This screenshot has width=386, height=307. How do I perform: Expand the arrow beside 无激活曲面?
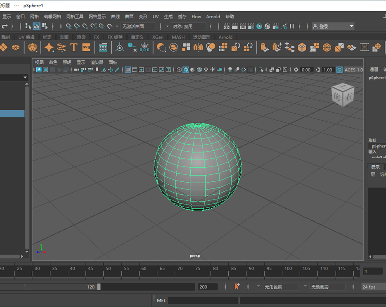point(117,26)
